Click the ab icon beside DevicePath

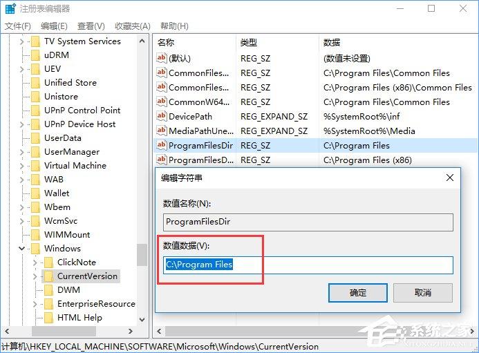click(162, 116)
